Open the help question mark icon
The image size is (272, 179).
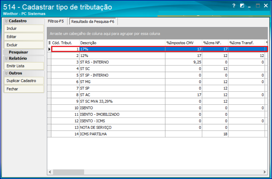coord(234,6)
